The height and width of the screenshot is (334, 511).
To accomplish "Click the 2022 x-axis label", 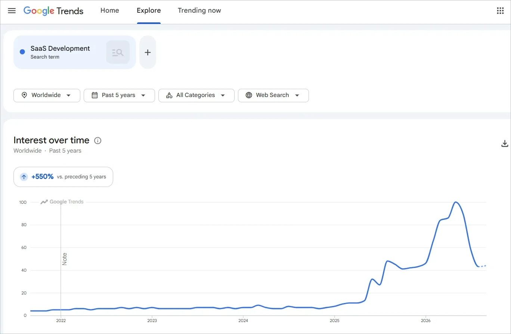I will pyautogui.click(x=61, y=320).
